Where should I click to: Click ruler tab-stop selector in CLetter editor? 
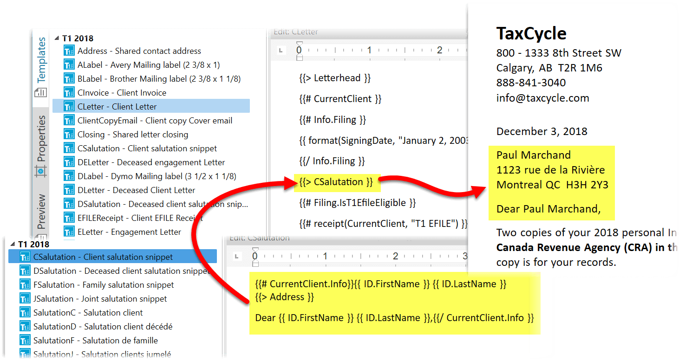coord(281,50)
